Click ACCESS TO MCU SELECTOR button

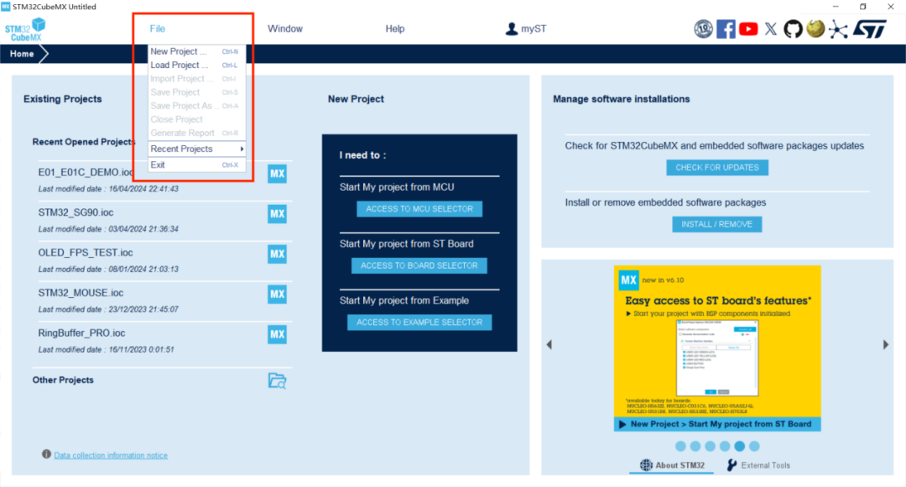coord(419,209)
